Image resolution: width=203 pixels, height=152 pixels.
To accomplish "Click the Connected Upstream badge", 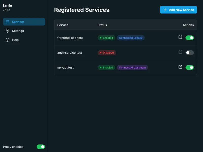I will click(x=132, y=68).
